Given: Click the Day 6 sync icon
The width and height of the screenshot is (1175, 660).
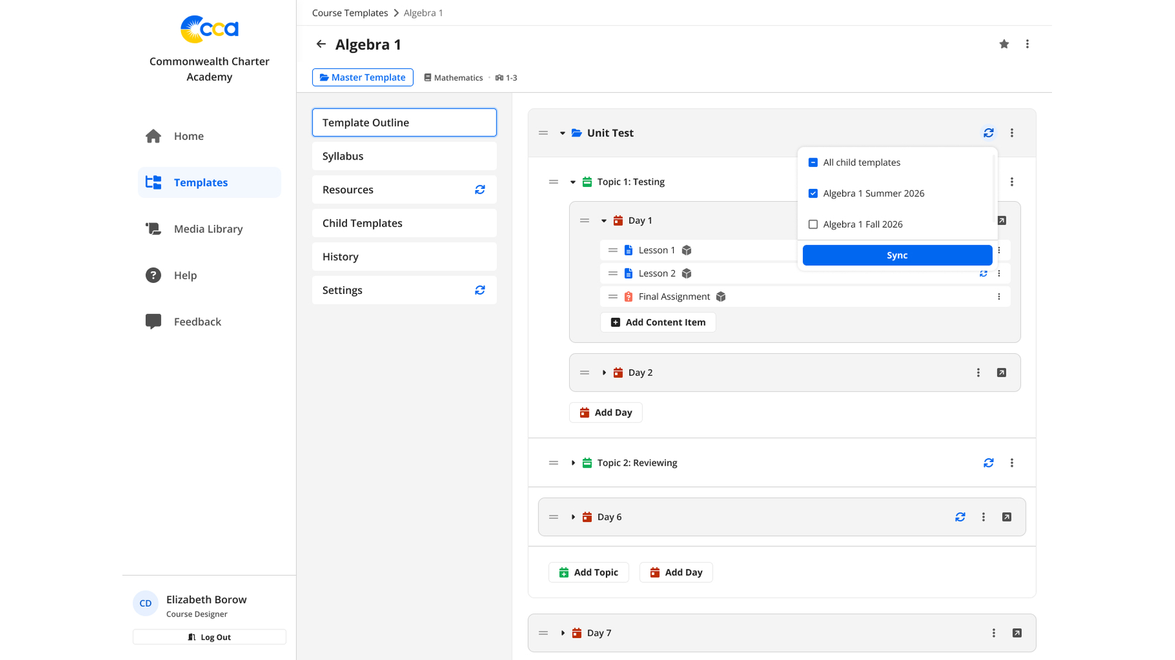Looking at the screenshot, I should [960, 517].
